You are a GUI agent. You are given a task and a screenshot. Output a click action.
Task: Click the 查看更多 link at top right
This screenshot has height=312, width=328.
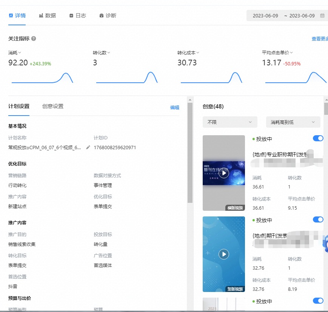click(320, 39)
